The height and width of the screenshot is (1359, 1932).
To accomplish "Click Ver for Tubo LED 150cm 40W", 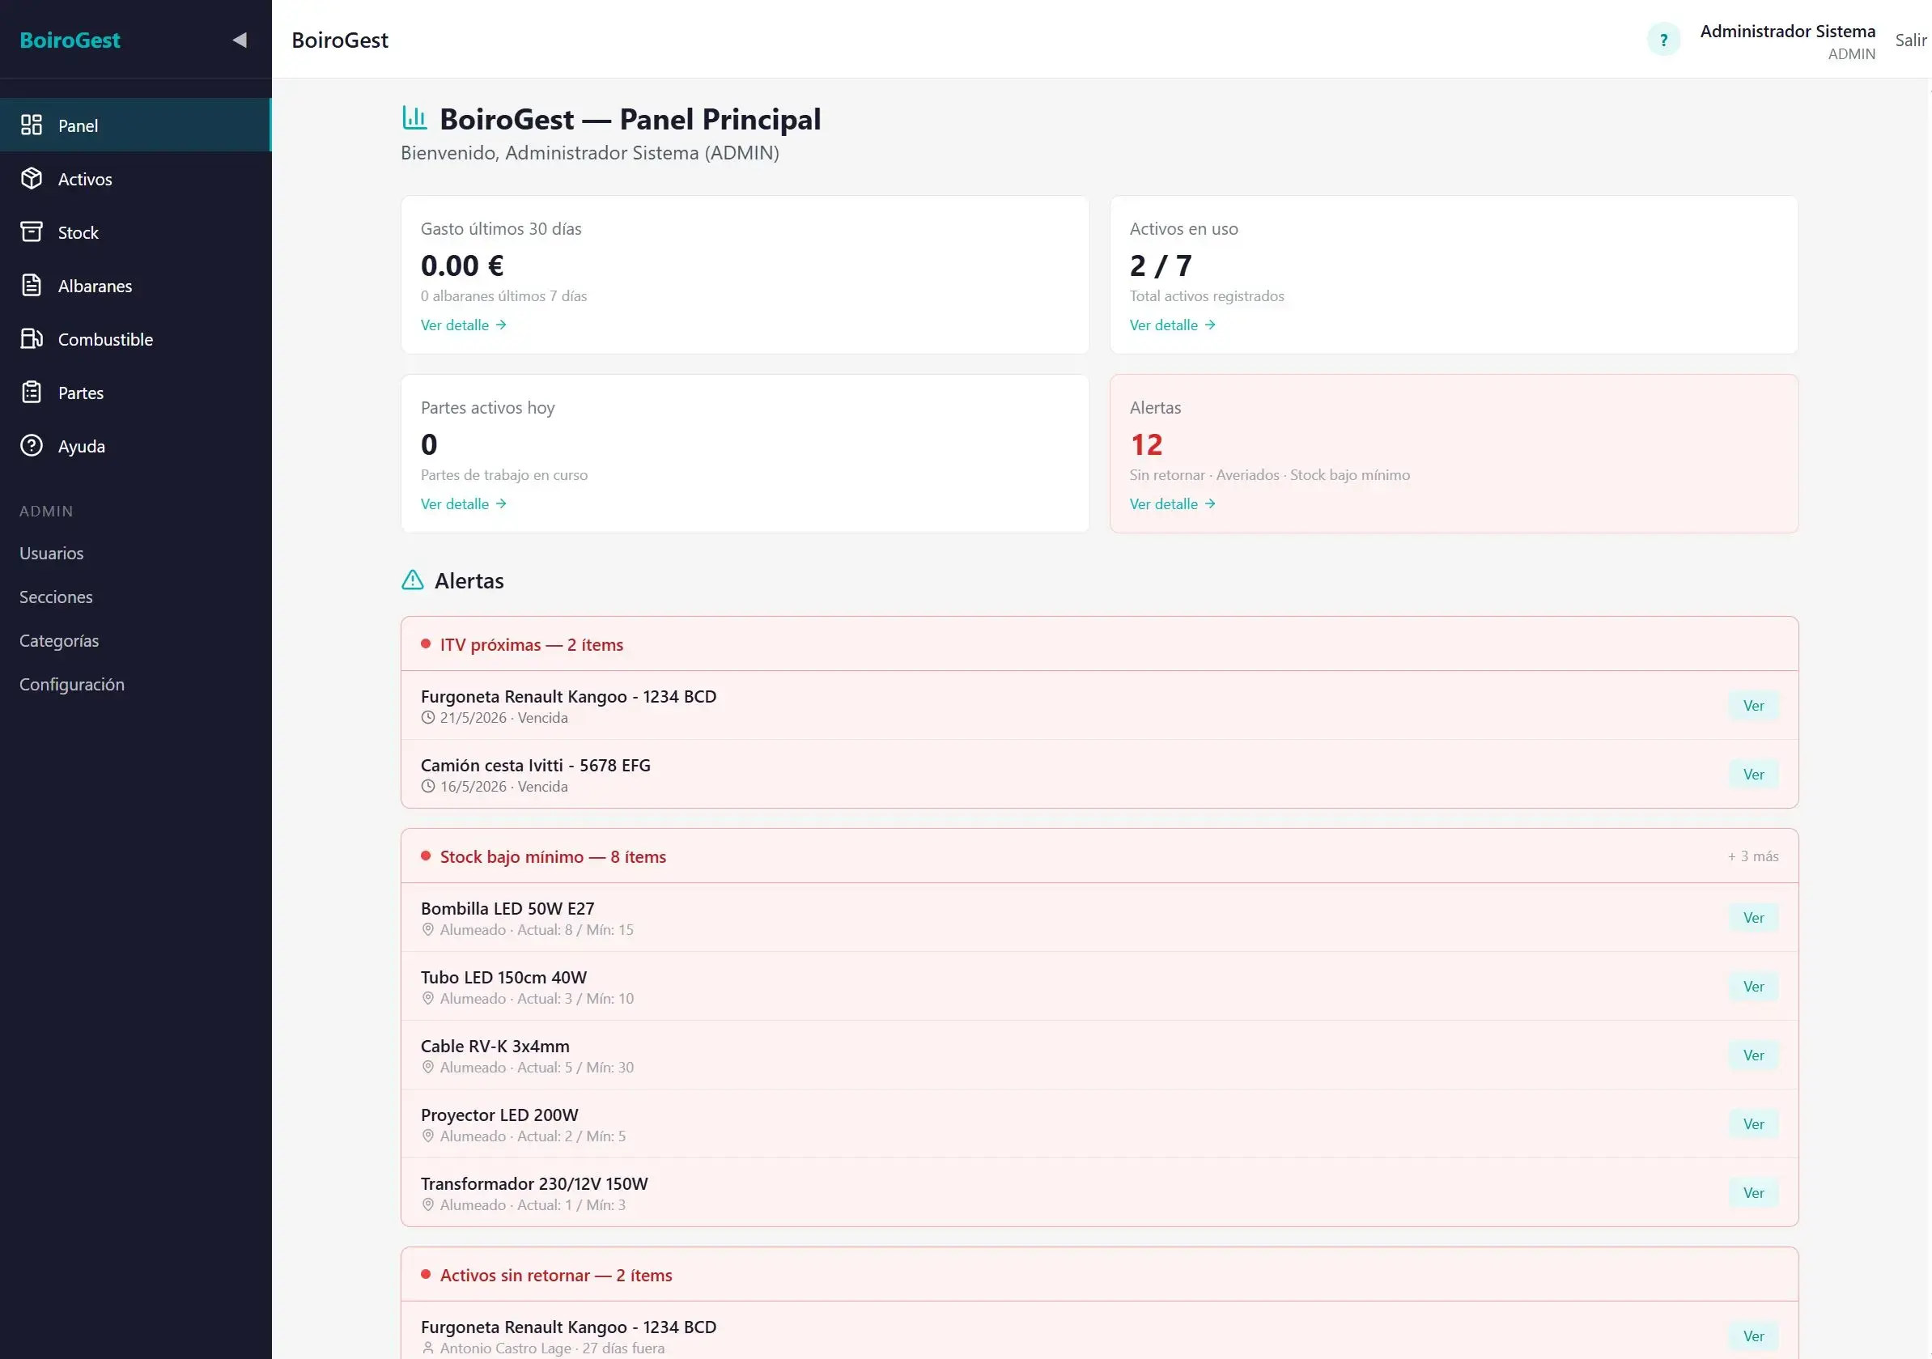I will coord(1754,986).
